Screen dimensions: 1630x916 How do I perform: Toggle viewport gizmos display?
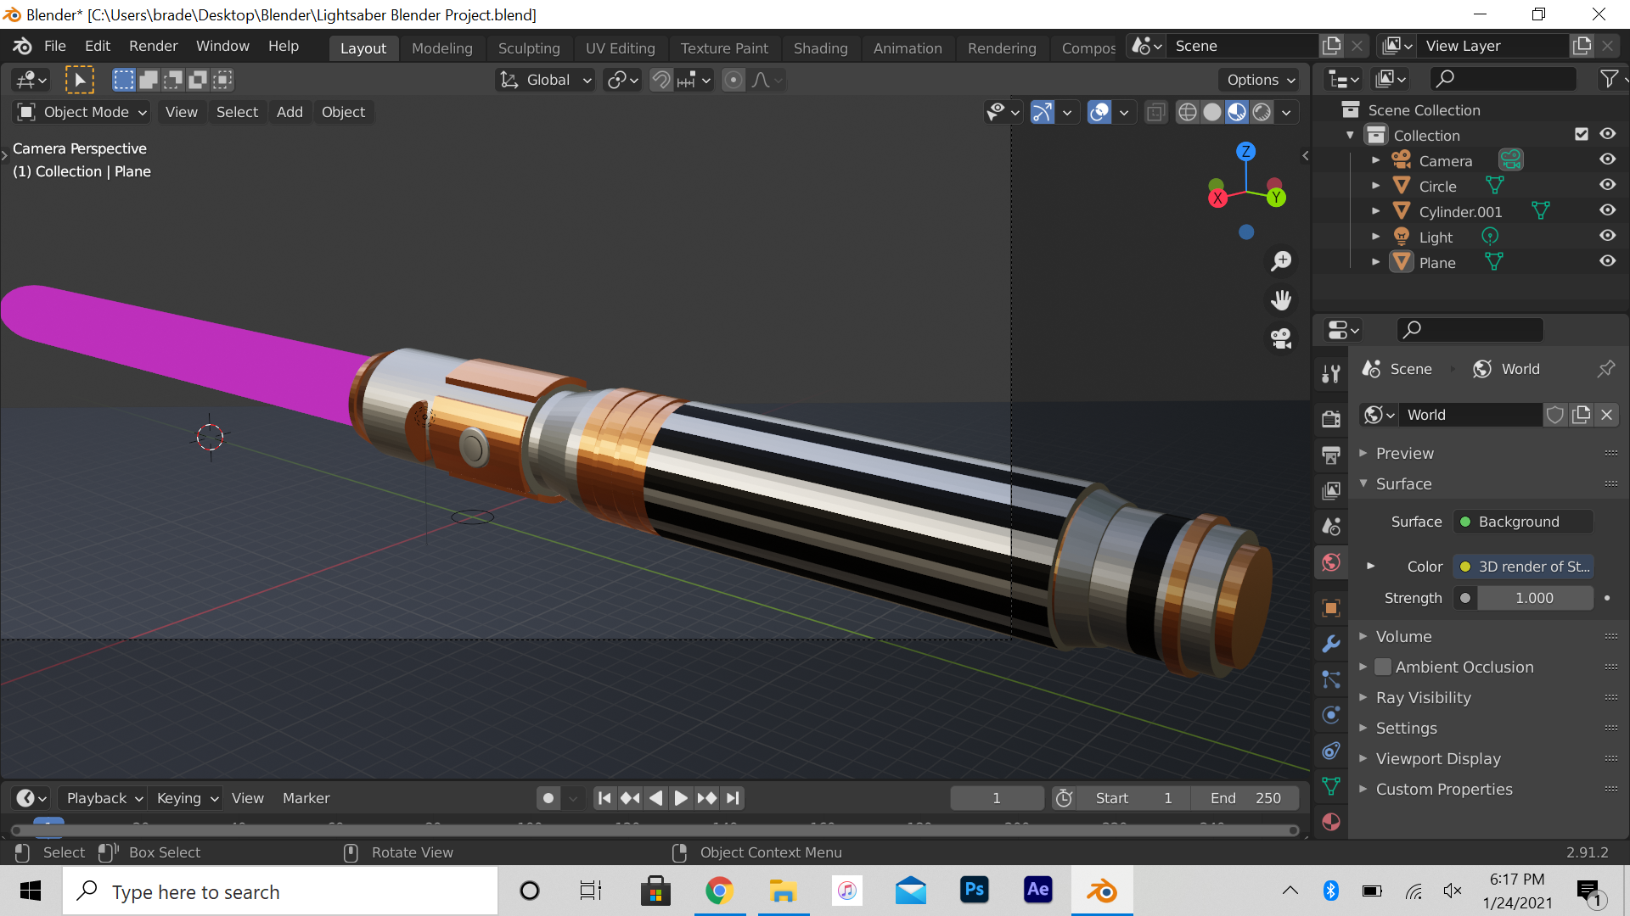coord(1042,112)
